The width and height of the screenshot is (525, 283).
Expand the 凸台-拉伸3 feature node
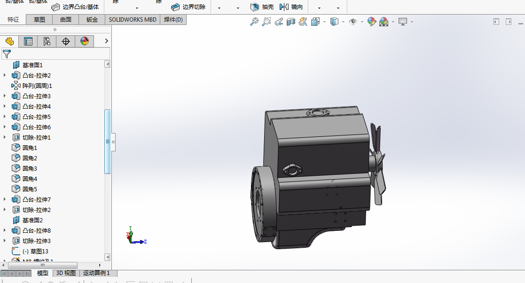5,96
